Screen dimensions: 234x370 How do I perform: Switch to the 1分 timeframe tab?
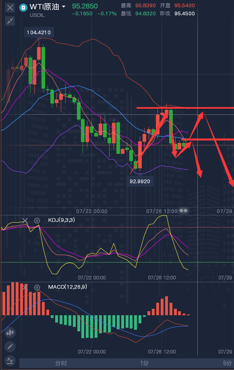(x=144, y=363)
